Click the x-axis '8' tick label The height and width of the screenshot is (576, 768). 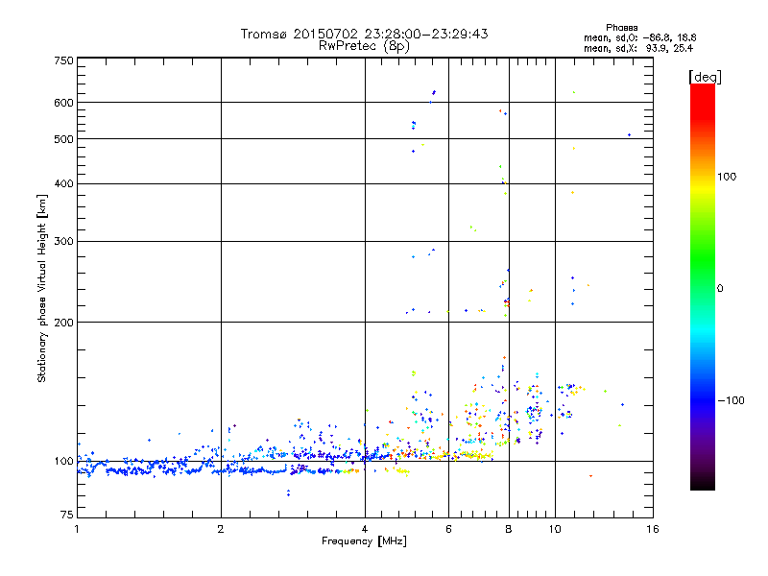coord(509,529)
